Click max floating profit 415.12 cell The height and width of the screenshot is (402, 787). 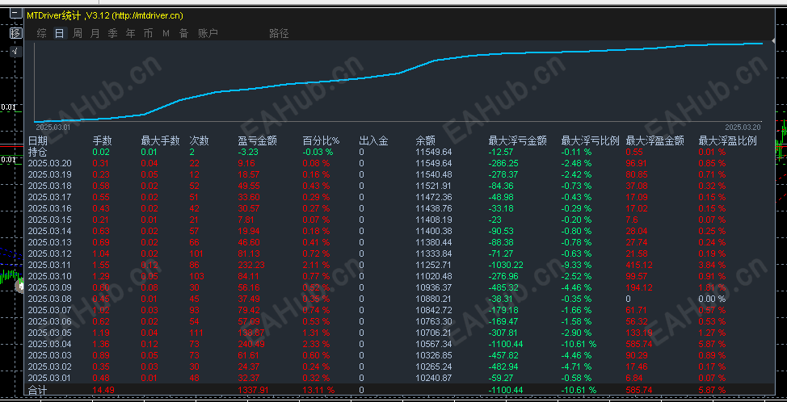click(639, 265)
